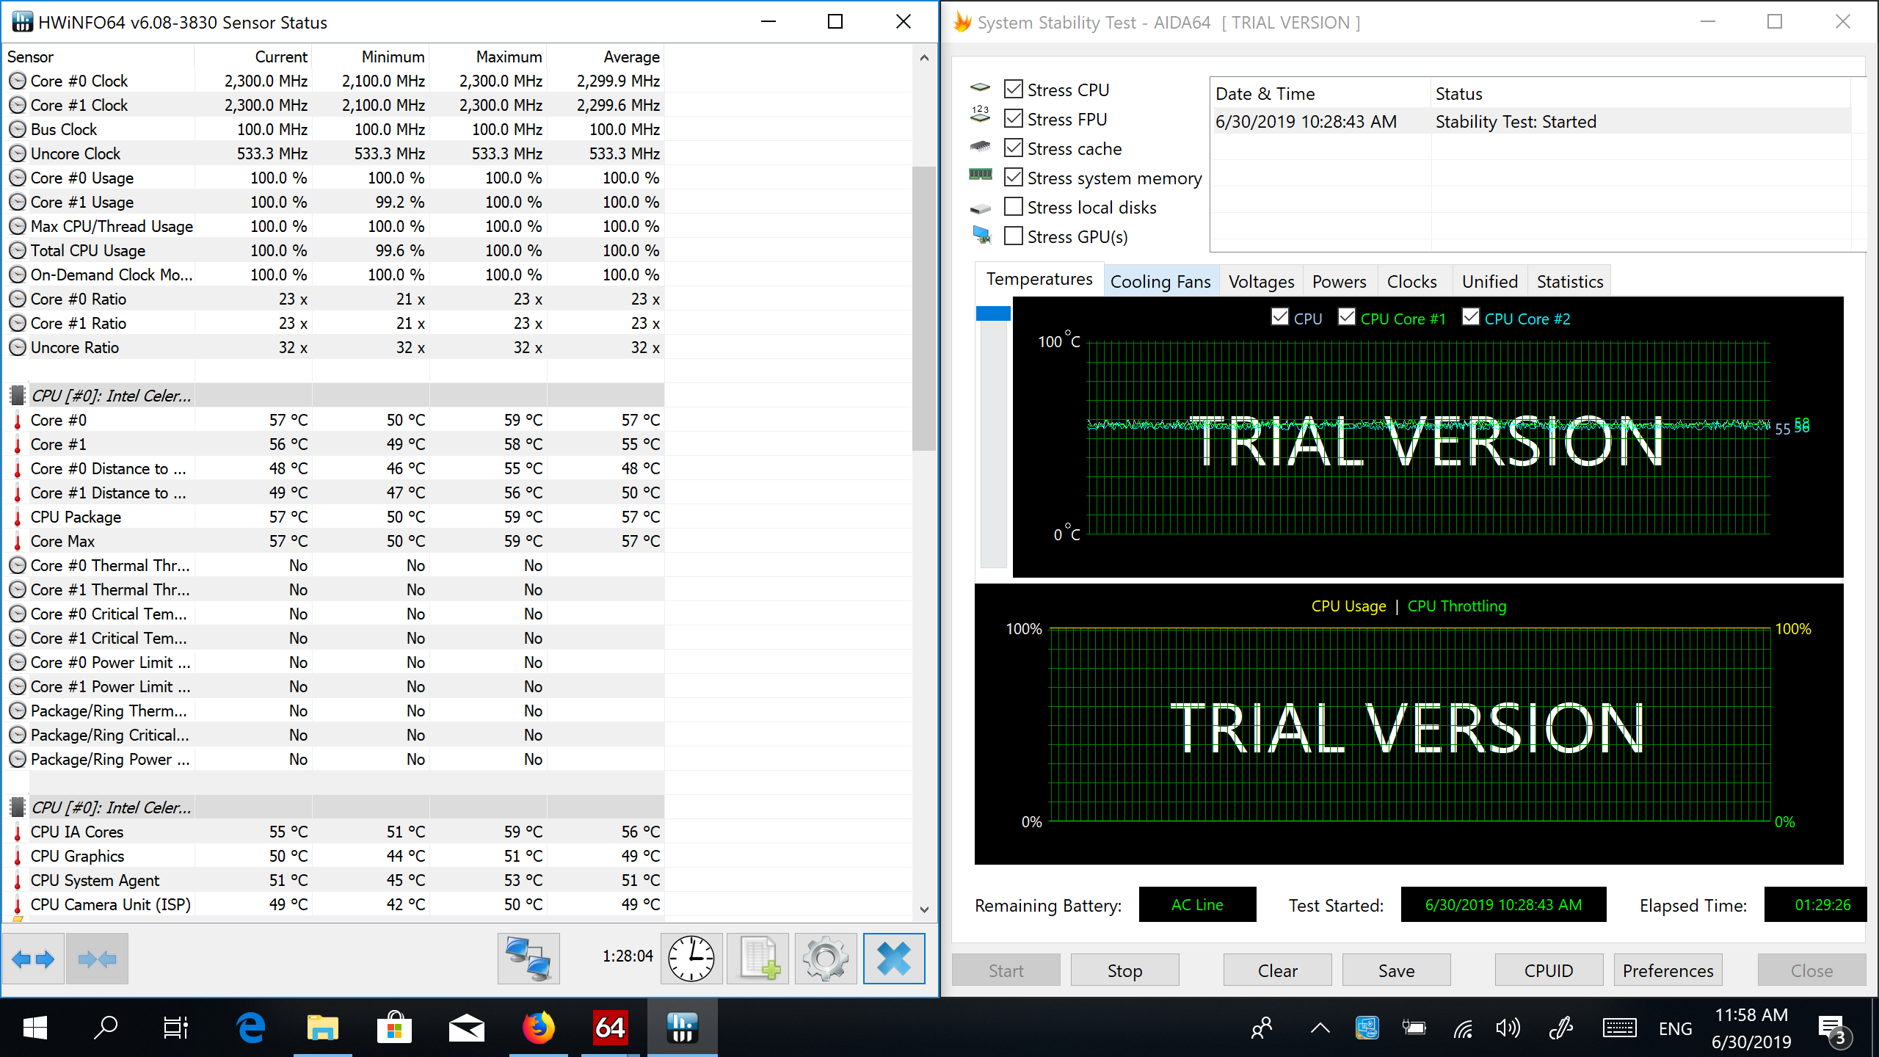Click the log file with plus icon
1879x1057 pixels.
click(x=757, y=959)
